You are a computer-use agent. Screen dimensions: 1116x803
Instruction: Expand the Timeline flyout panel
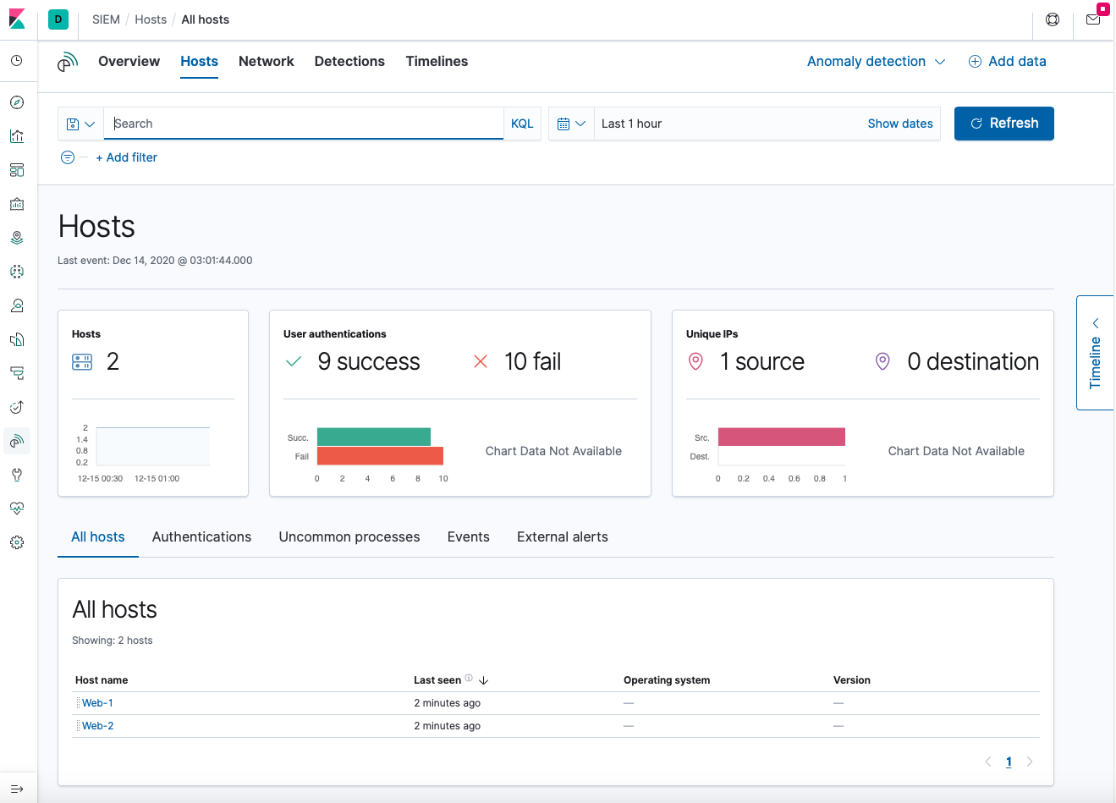click(1096, 353)
